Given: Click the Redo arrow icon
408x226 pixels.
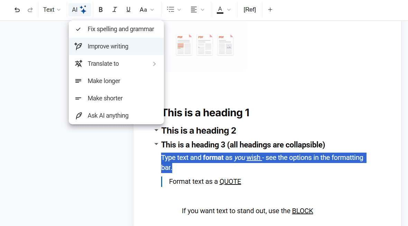Looking at the screenshot, I should point(30,10).
